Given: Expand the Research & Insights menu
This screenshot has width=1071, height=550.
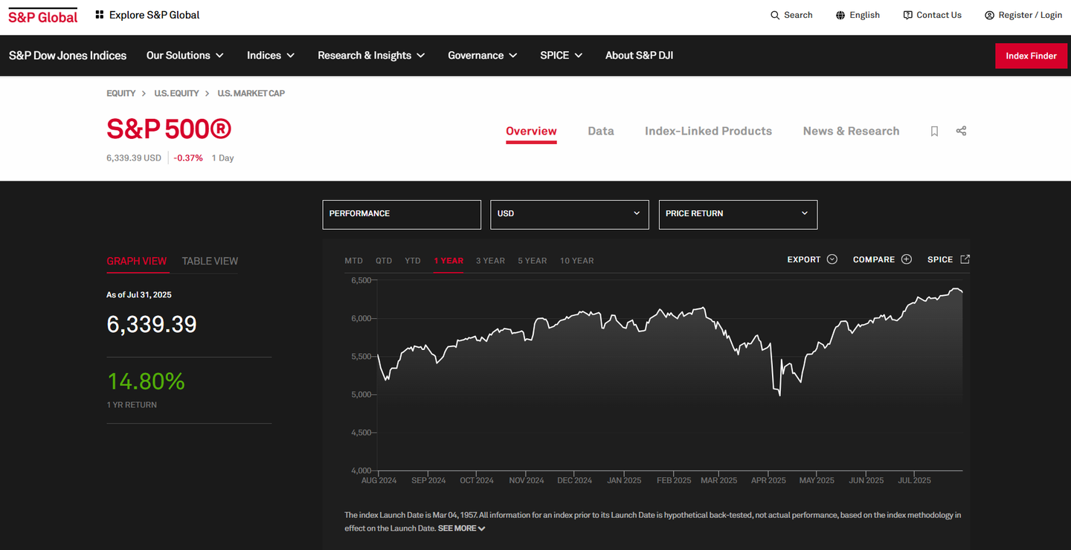Looking at the screenshot, I should 371,55.
